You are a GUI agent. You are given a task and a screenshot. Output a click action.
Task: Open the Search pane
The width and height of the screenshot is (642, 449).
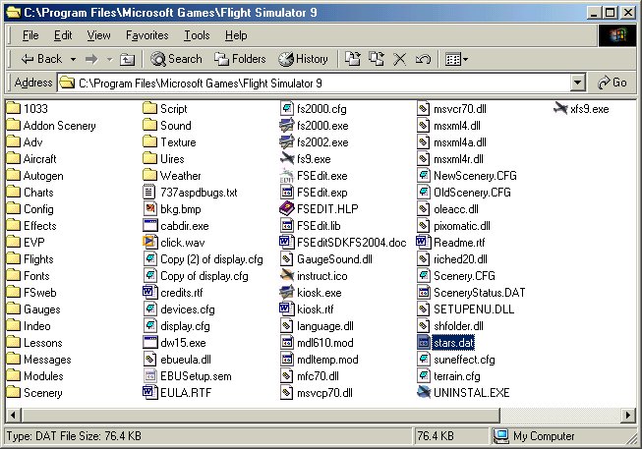pyautogui.click(x=176, y=59)
